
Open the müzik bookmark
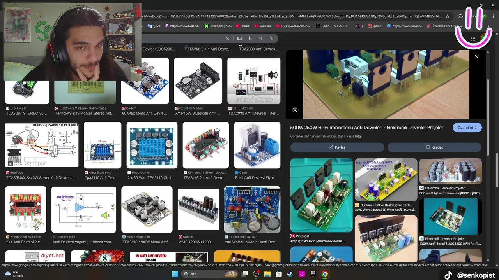click(x=242, y=26)
